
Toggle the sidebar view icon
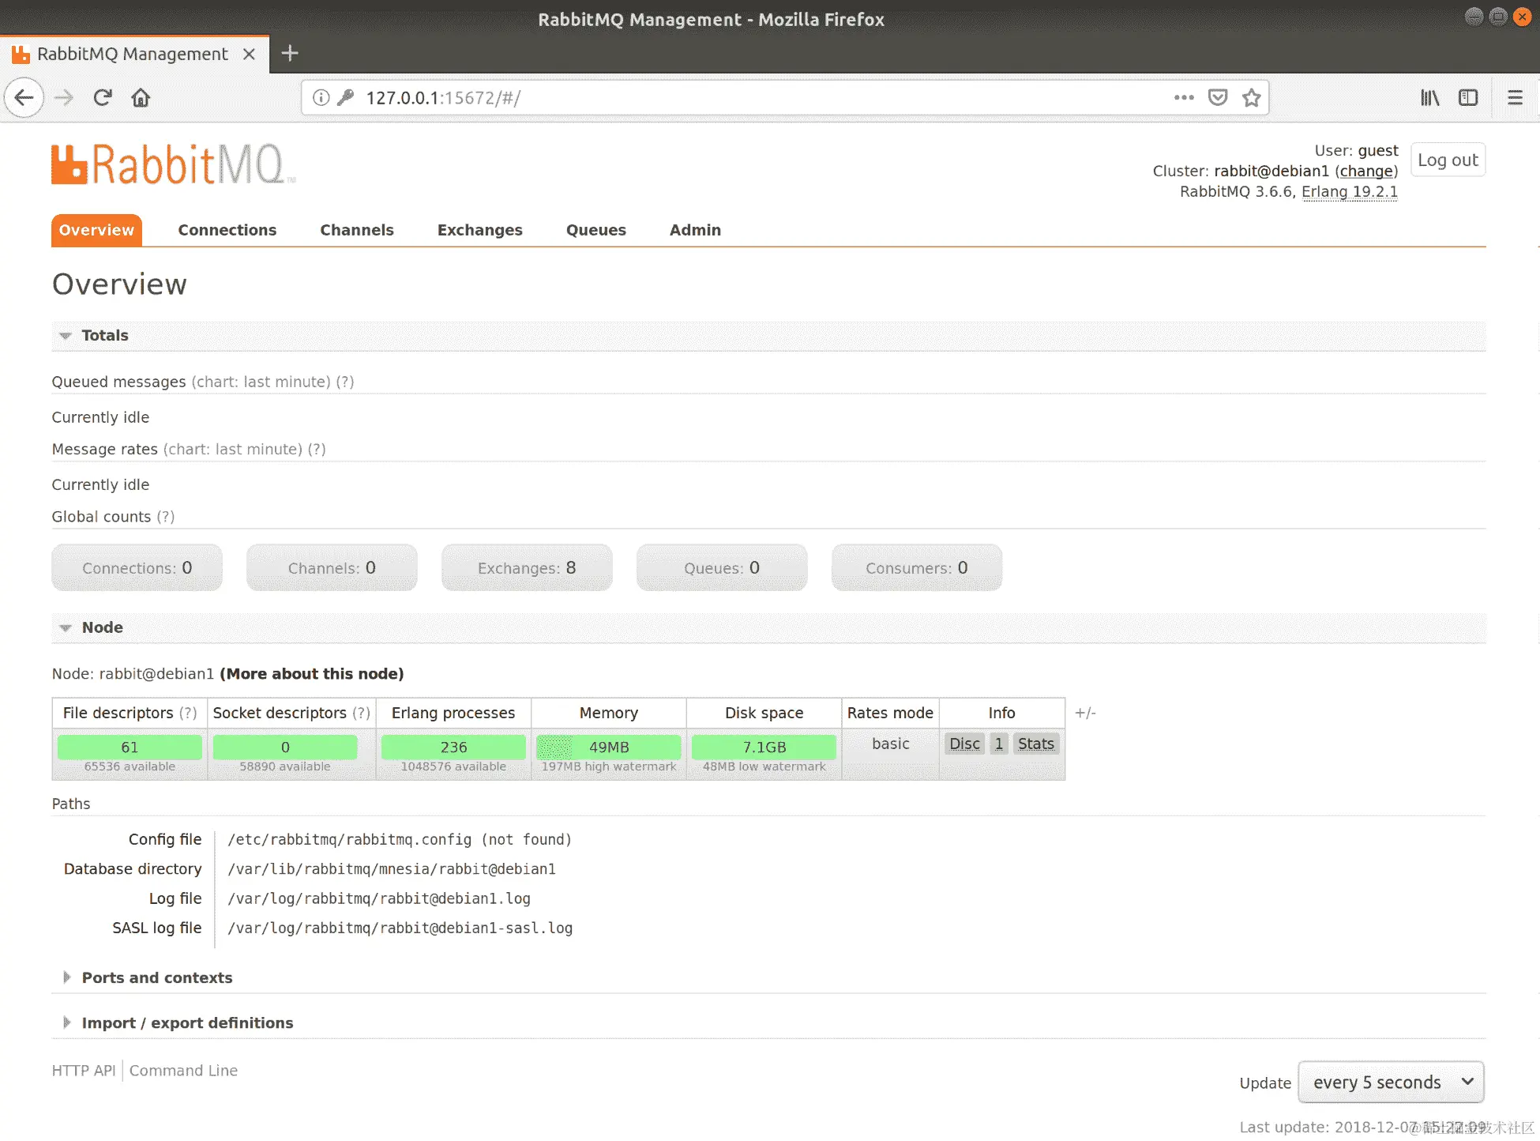1468,98
